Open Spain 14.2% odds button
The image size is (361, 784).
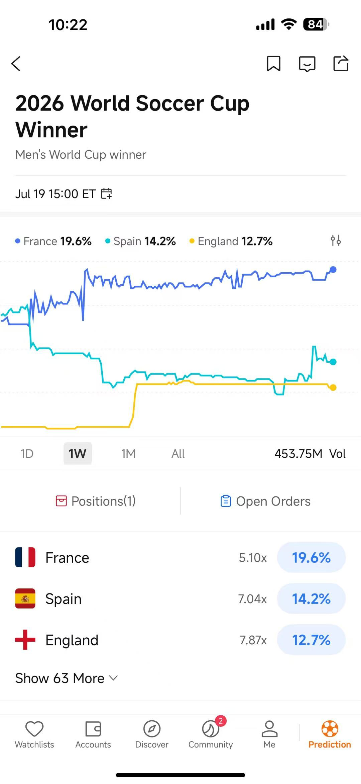coord(311,599)
